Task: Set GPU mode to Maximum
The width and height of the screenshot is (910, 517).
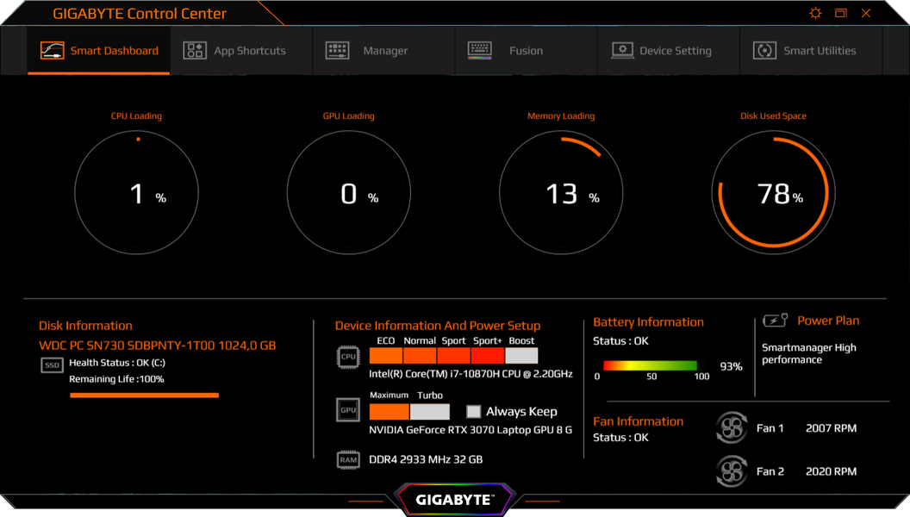Action: [390, 411]
